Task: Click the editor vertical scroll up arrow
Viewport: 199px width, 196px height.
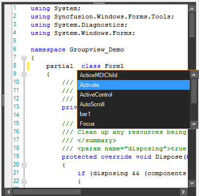Action: (x=192, y=8)
